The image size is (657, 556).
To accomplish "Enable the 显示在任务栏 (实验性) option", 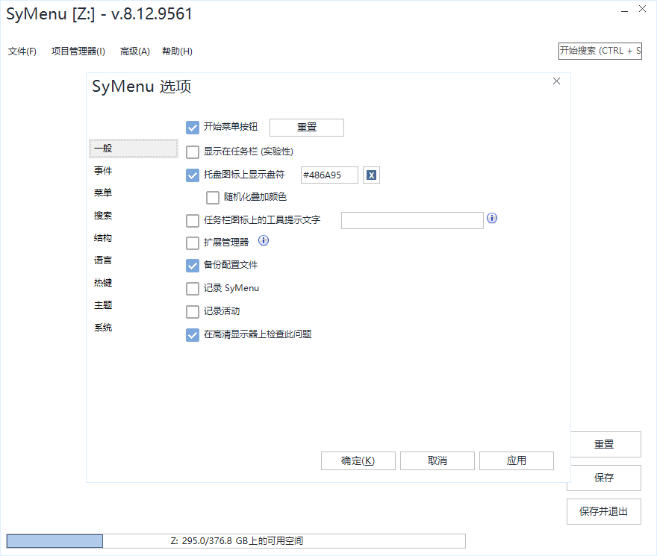I will click(x=192, y=151).
